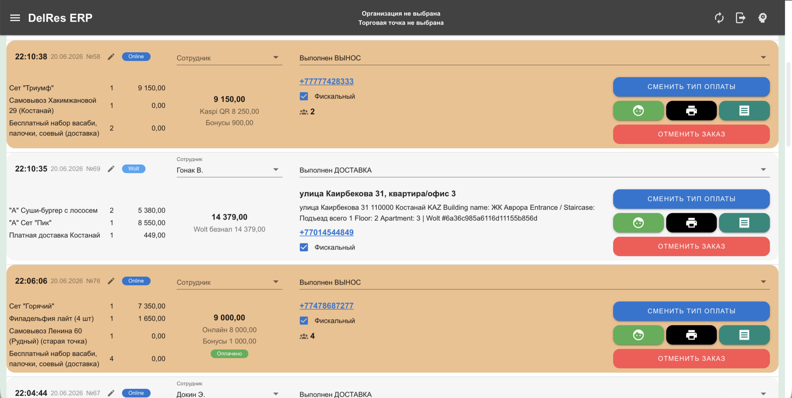Screen dimensions: 792x398
Task: Click the Online badge on order №58
Action: pos(136,56)
